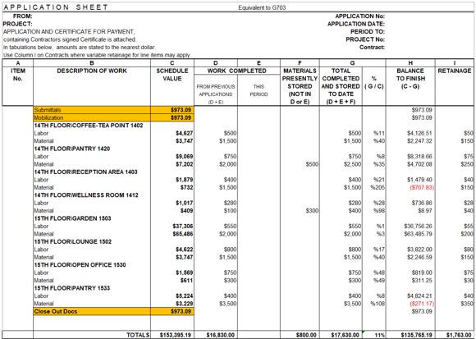Click the $500 materials stored cell
Screen dimensions: 476x339
312,164
